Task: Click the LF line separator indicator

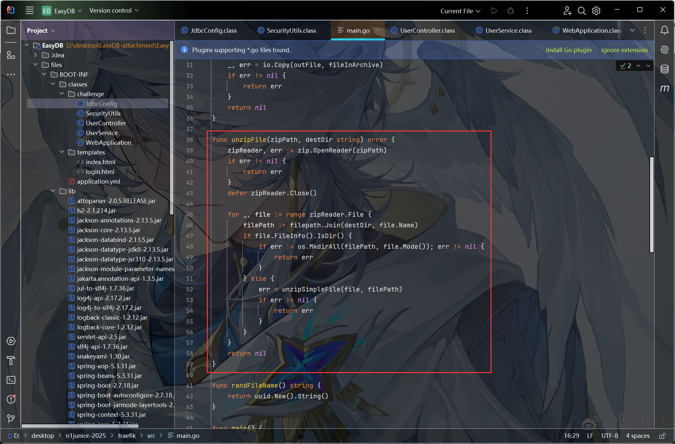Action: pos(590,436)
